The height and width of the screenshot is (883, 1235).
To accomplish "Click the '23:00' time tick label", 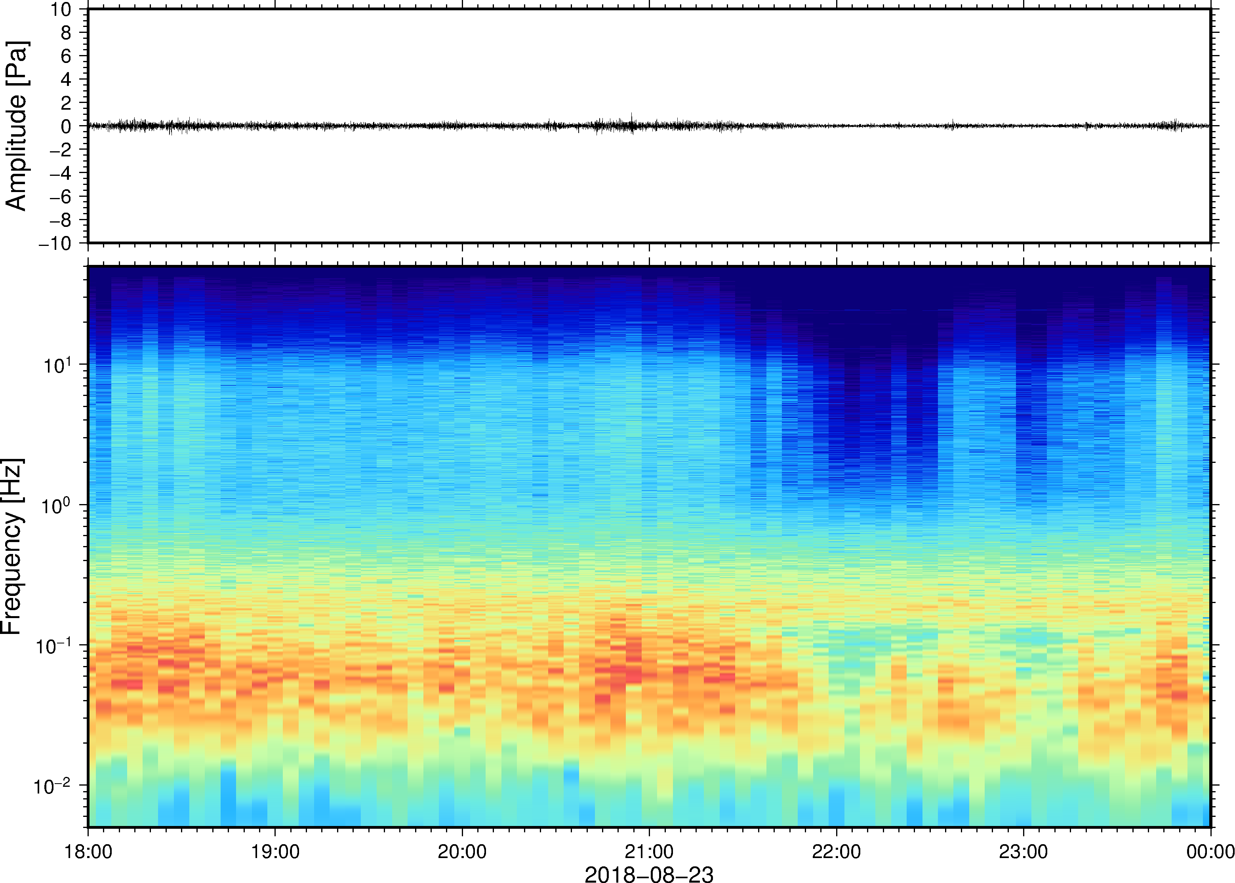I will [1023, 851].
